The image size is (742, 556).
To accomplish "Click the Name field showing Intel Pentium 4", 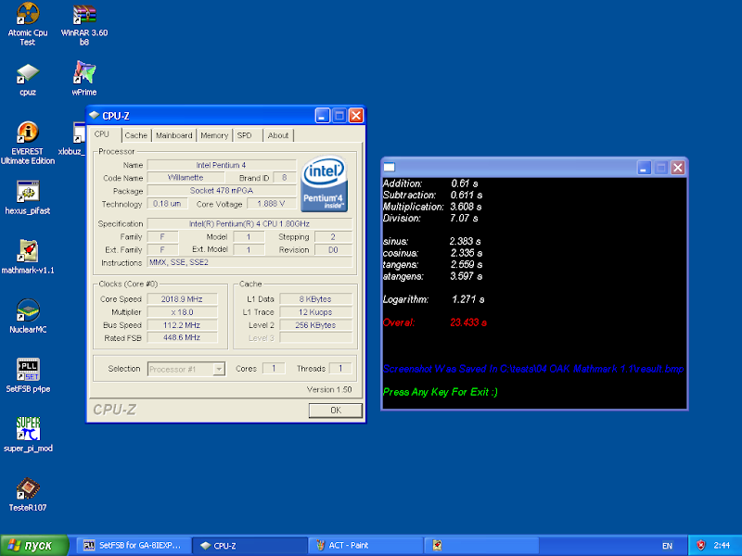I will click(x=222, y=165).
